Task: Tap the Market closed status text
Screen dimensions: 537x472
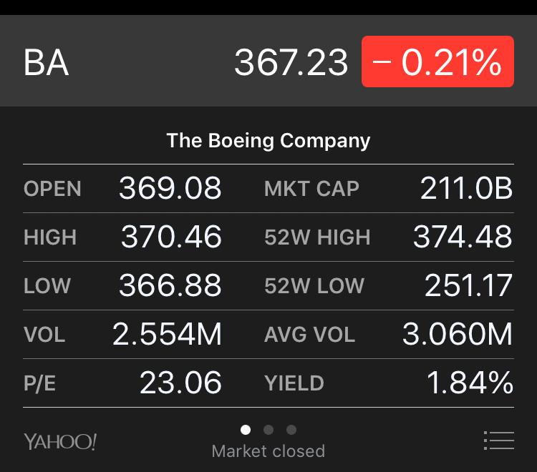Action: [268, 451]
